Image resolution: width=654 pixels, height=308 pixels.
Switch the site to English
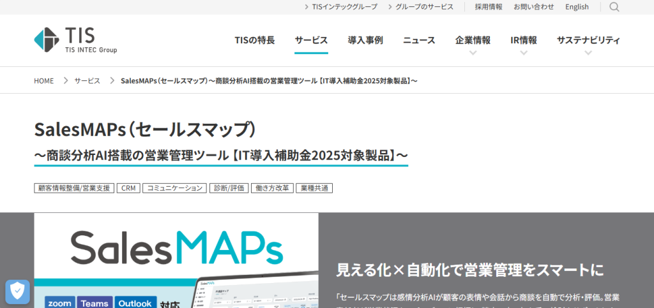[x=577, y=6]
